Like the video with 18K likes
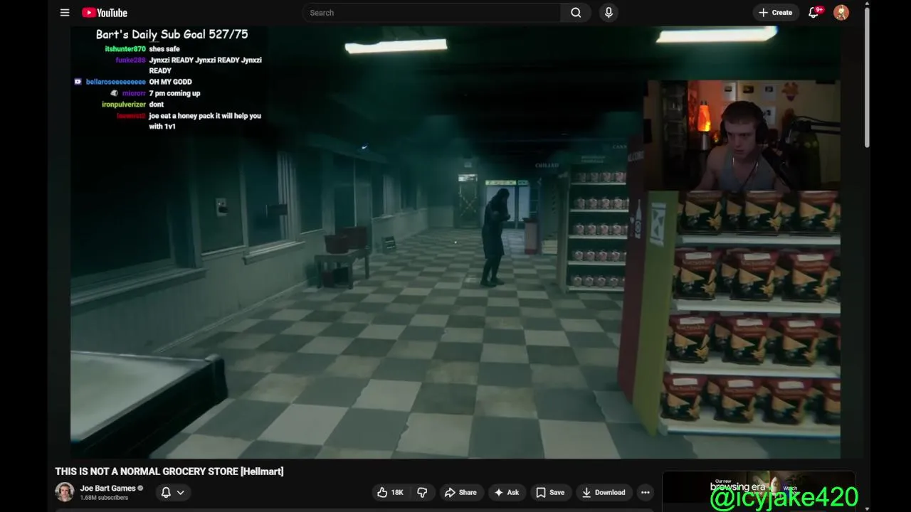The image size is (911, 512). point(390,492)
